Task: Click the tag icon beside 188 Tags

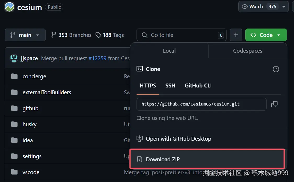Action: click(x=98, y=35)
